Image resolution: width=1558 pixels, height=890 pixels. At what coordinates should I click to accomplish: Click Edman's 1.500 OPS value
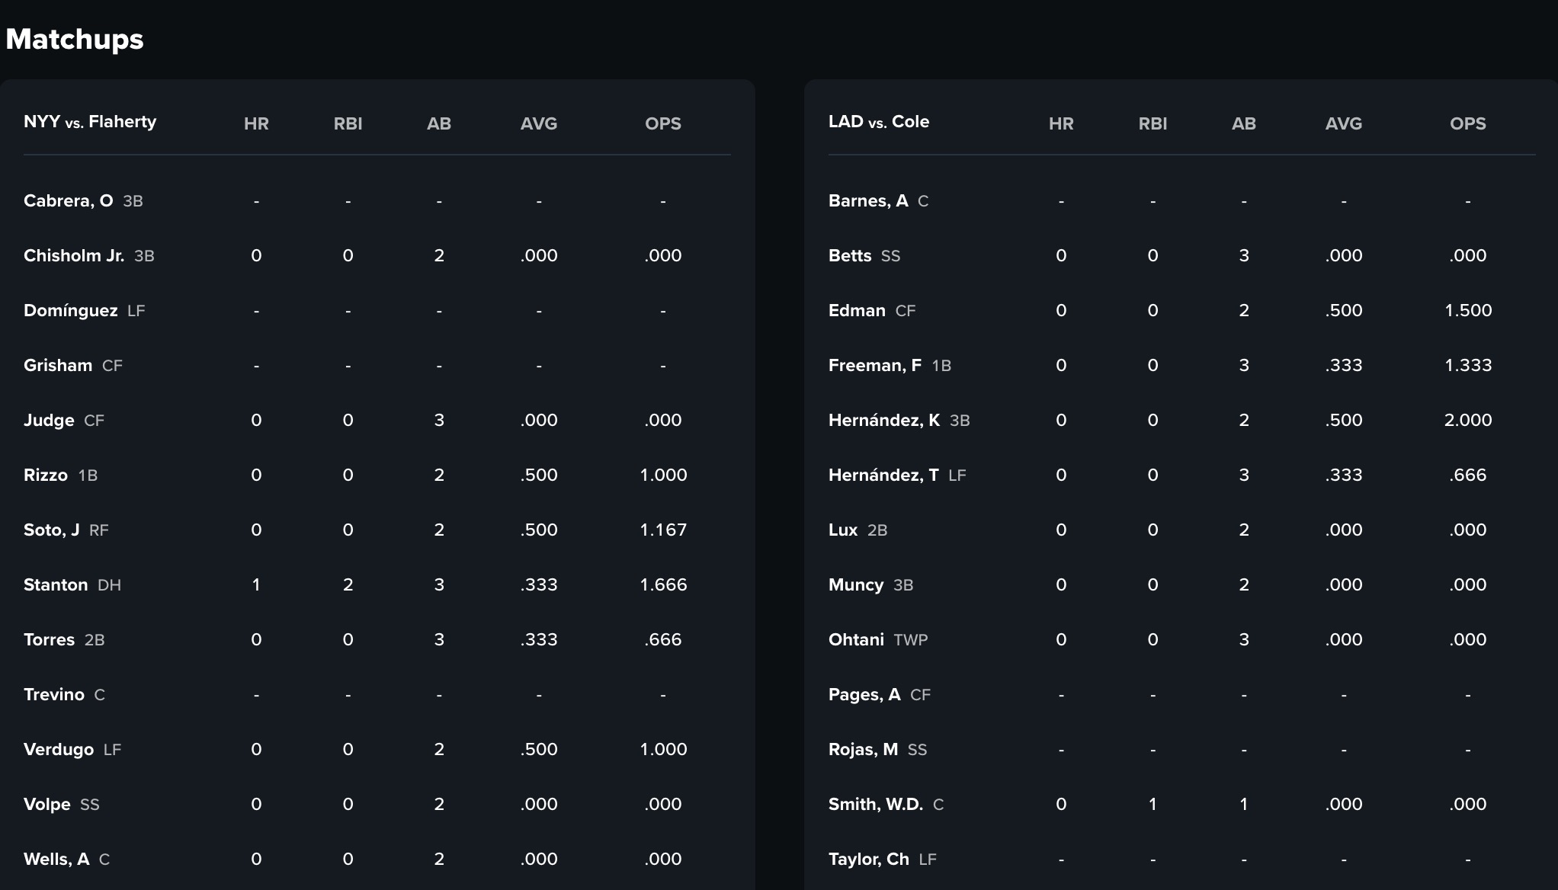pyautogui.click(x=1468, y=310)
